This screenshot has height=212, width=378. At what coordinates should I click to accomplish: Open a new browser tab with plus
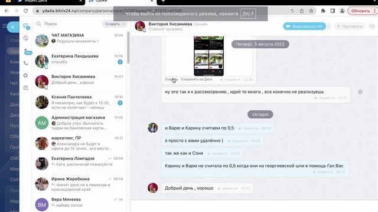pos(163,1)
